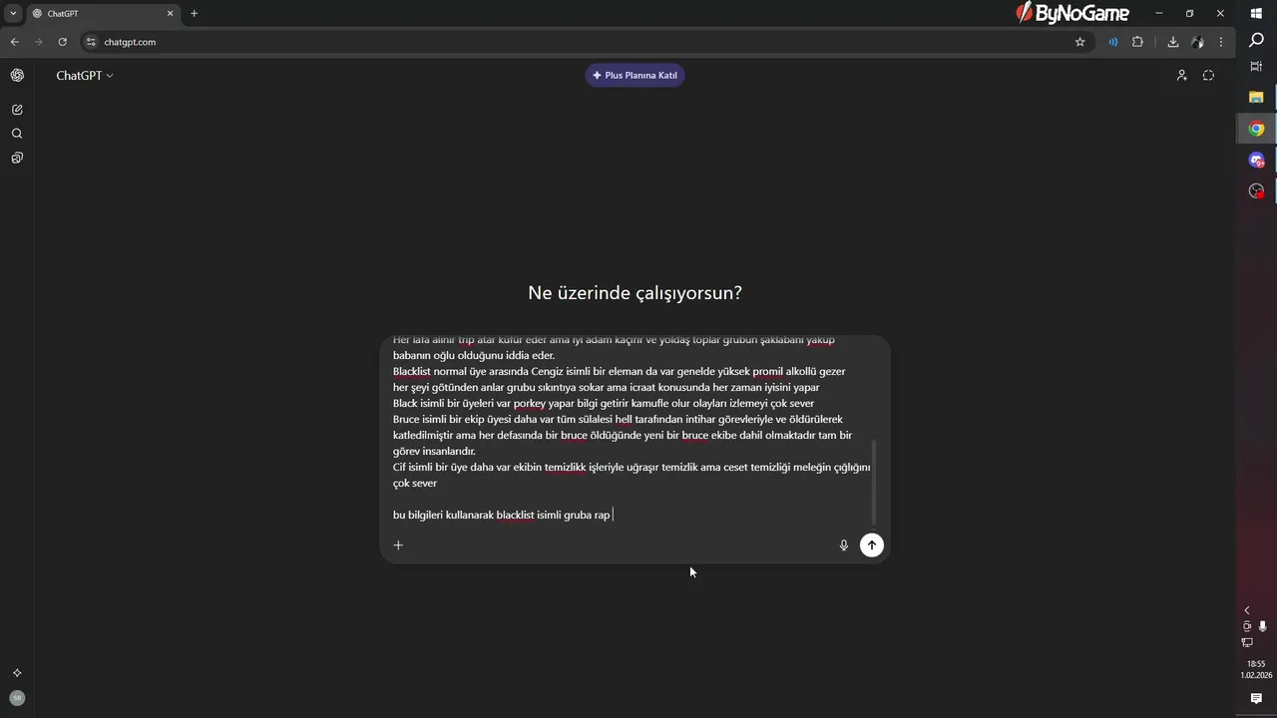Click the word 'porkey' in the prompt
This screenshot has width=1277, height=718.
[530, 404]
